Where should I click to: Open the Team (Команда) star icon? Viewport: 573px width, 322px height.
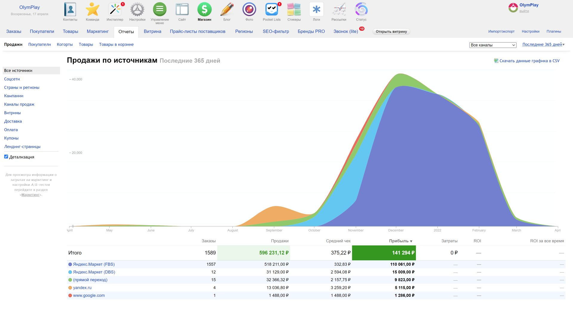[x=93, y=10]
